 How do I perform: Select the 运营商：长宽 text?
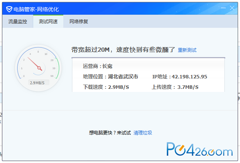98,66
